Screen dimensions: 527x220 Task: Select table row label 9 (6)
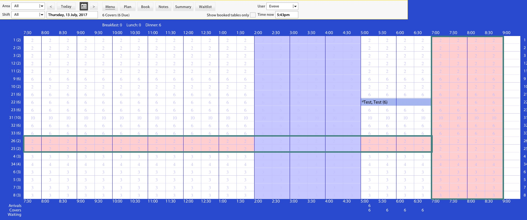pyautogui.click(x=17, y=79)
